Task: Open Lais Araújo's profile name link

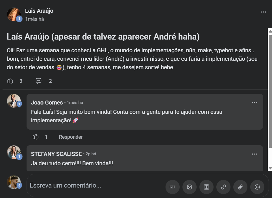Action: tap(39, 11)
